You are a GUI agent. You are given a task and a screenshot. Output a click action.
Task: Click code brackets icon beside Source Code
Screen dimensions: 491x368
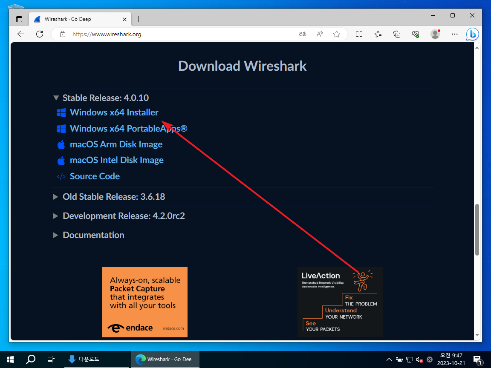(61, 176)
